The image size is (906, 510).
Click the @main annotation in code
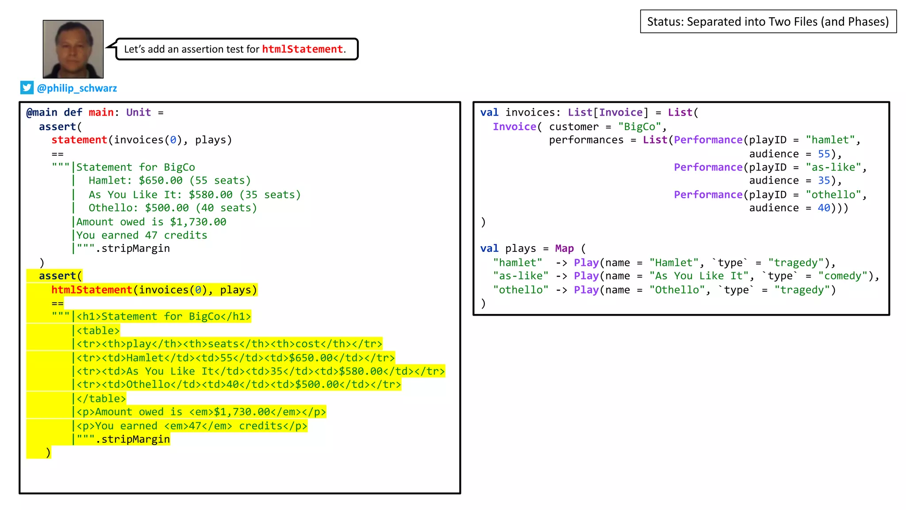(42, 112)
